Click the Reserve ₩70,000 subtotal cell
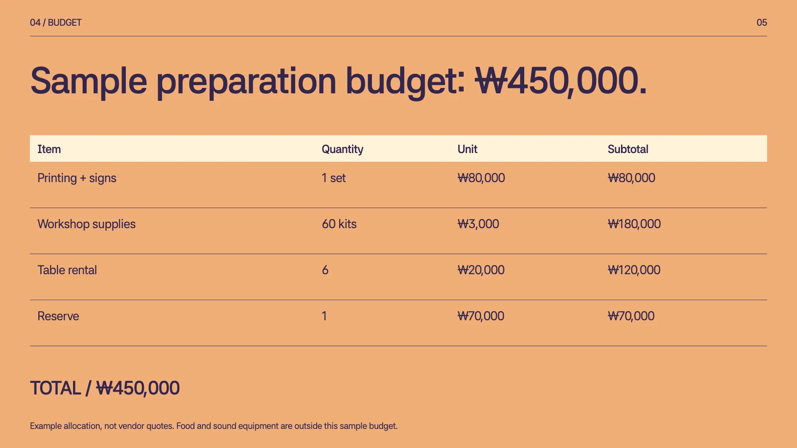Viewport: 797px width, 448px height. click(x=631, y=316)
